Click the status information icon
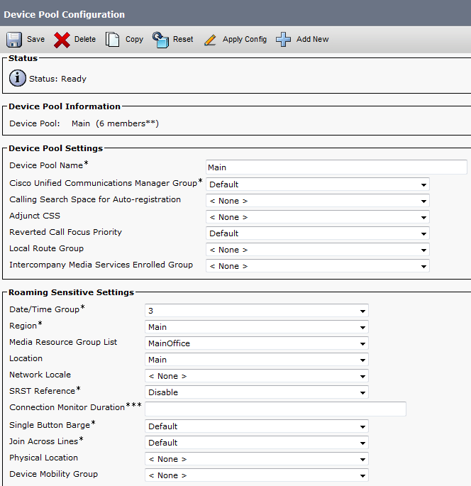 tap(18, 79)
